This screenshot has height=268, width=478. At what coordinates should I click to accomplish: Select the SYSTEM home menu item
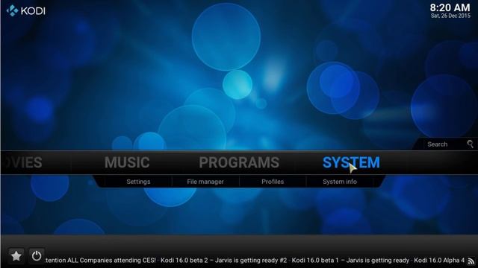[x=351, y=162]
